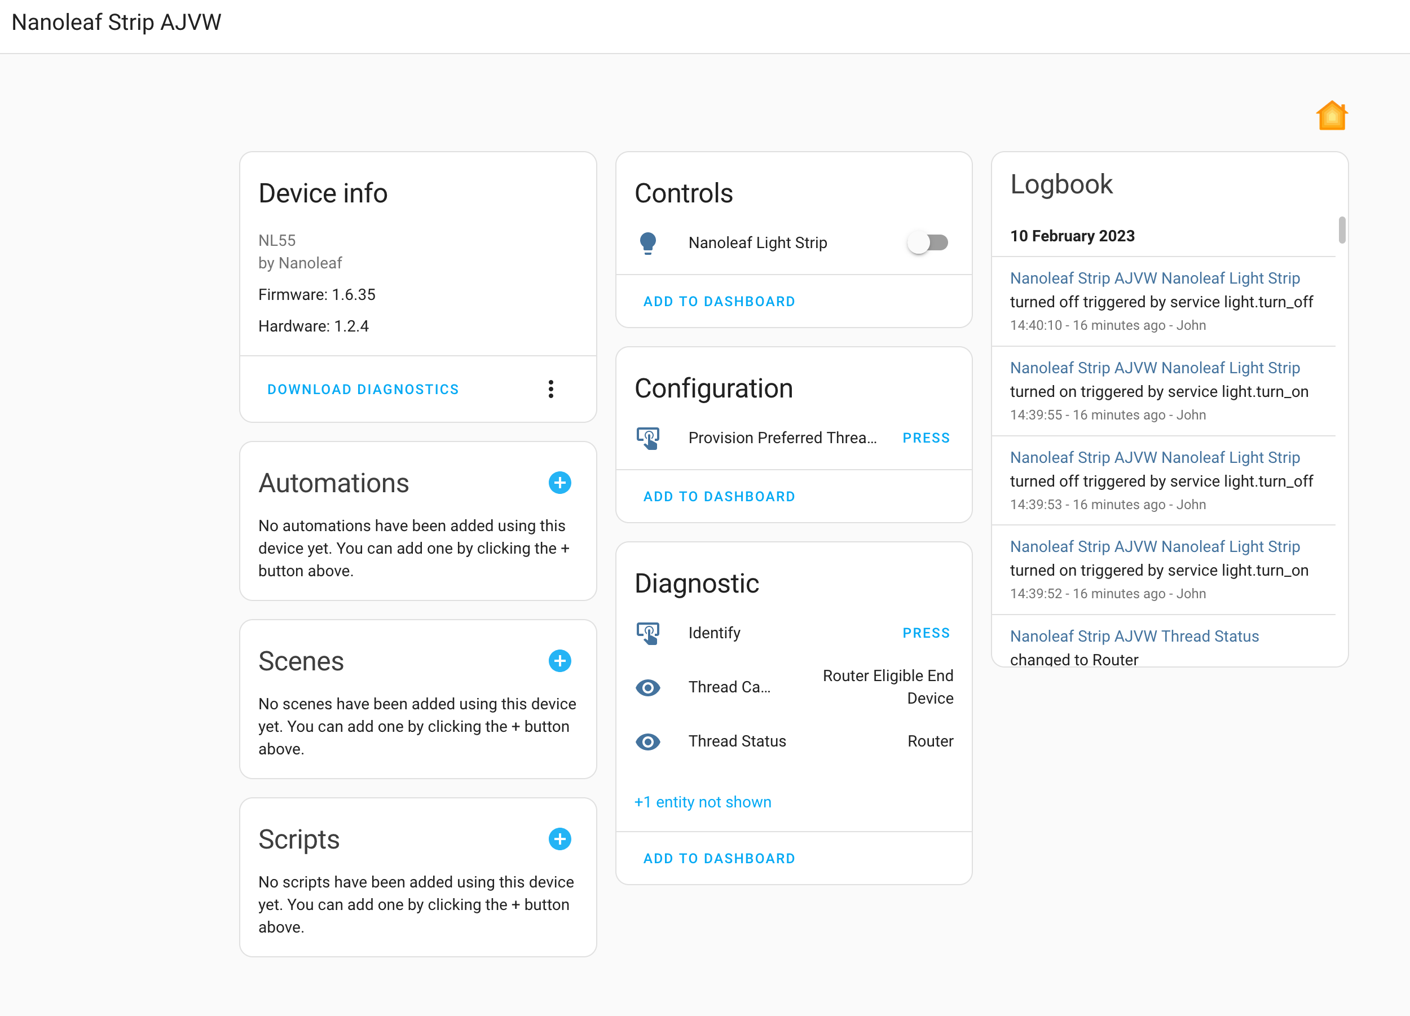Add a new scene with plus icon

559,661
